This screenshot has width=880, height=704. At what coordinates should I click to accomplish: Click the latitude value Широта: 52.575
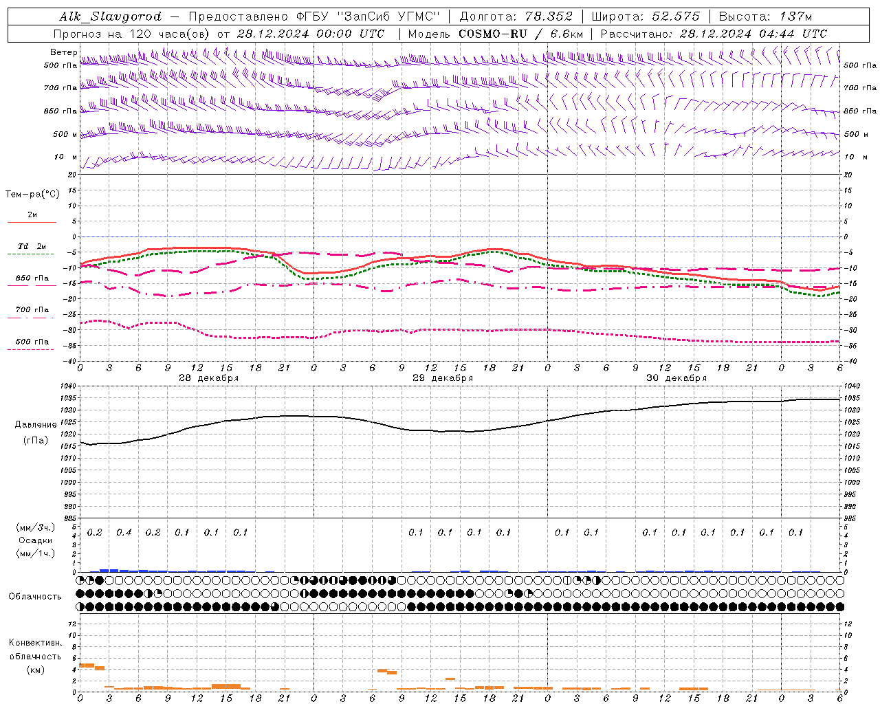(646, 16)
